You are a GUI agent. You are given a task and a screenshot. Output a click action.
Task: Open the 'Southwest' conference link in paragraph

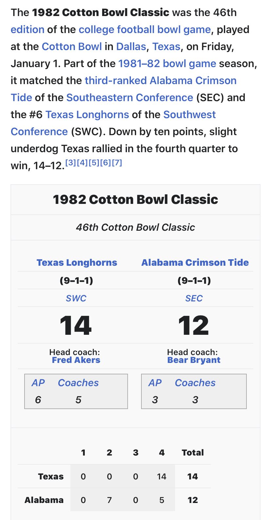click(x=190, y=115)
